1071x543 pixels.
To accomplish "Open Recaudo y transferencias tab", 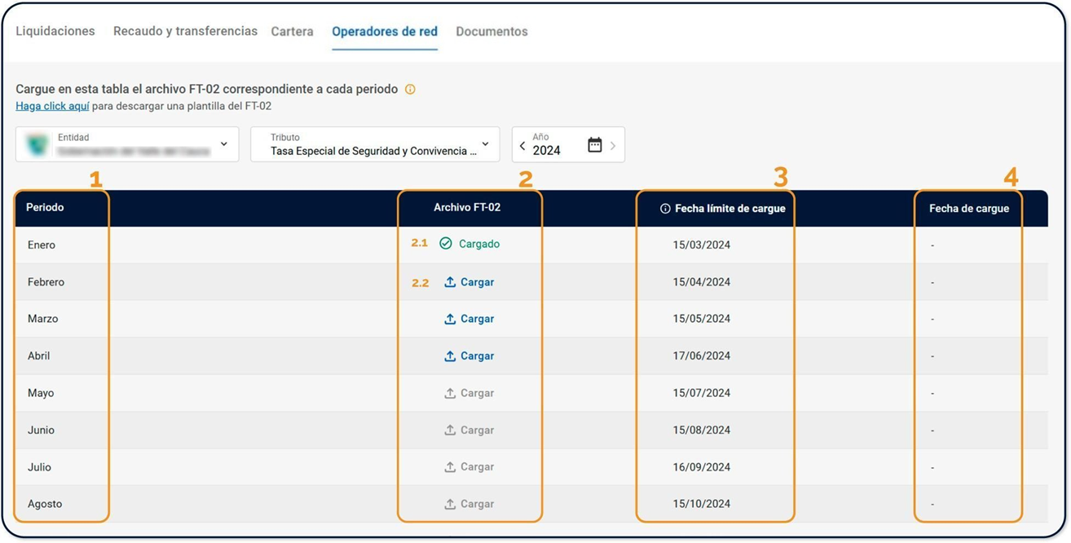I will [185, 32].
